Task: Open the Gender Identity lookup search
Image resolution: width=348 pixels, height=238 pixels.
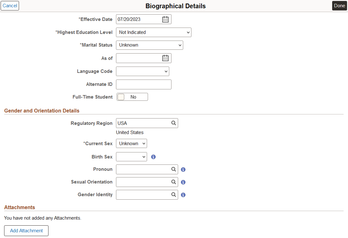Action: tap(173, 195)
